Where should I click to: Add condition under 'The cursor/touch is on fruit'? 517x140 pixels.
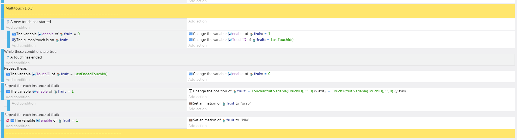tap(24, 46)
